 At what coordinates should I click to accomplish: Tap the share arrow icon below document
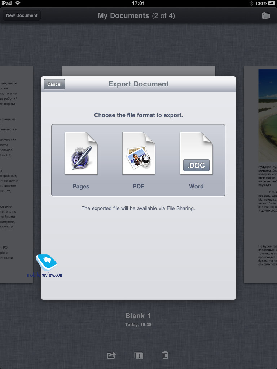click(111, 355)
